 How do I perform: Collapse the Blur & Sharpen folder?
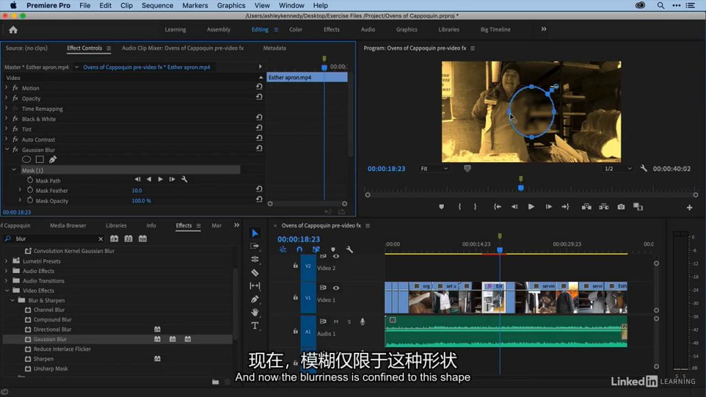[12, 301]
